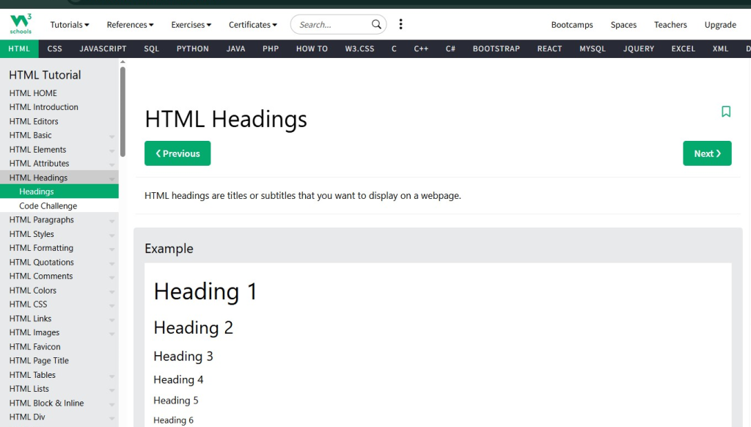Select the JAVASCRIPT topic tab

(103, 48)
